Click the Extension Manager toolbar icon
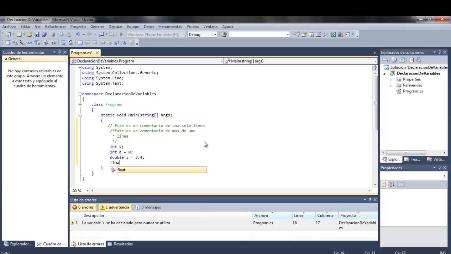This screenshot has width=451, height=254. coord(340,34)
